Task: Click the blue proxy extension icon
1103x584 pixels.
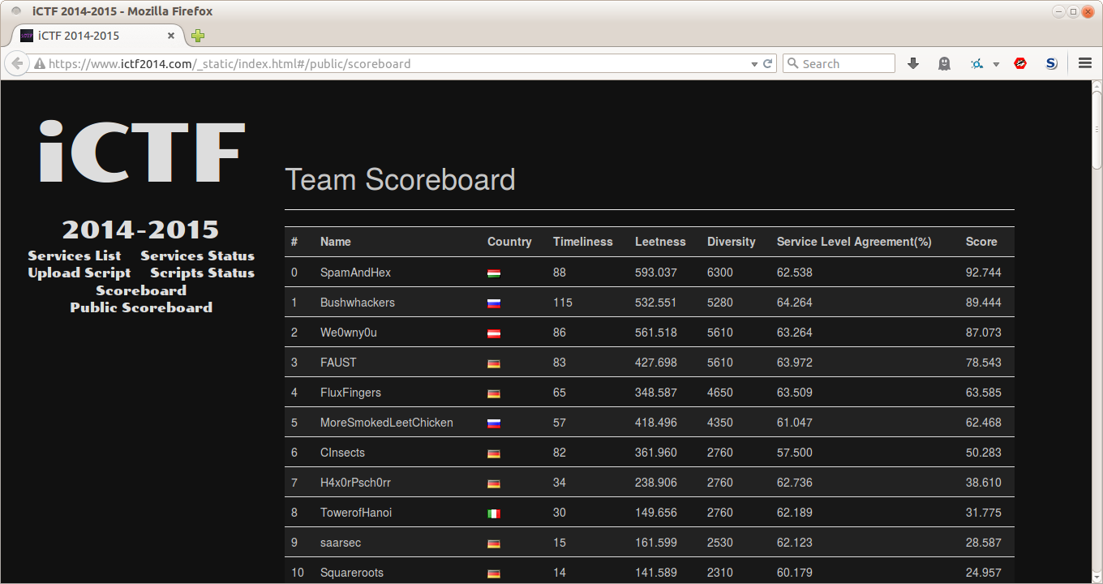Action: click(977, 63)
